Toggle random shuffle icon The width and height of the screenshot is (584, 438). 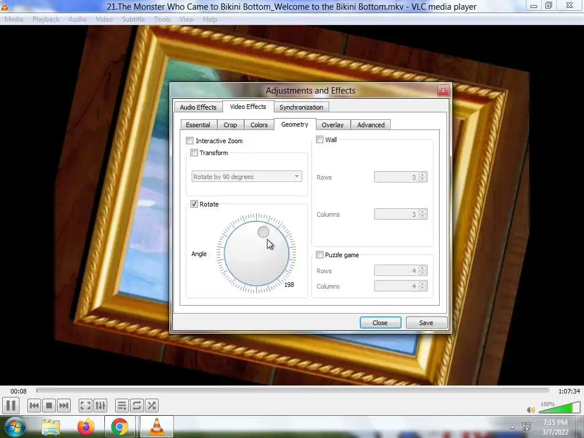pyautogui.click(x=152, y=405)
